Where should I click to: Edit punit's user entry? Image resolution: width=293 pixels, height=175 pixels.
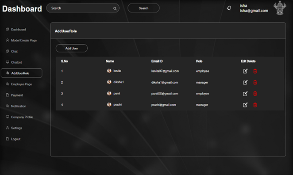(x=245, y=94)
